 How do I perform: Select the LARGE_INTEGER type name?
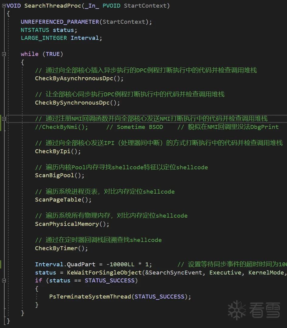[x=44, y=38]
